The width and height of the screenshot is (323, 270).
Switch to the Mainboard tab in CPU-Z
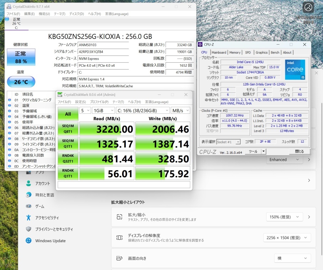[x=219, y=52]
